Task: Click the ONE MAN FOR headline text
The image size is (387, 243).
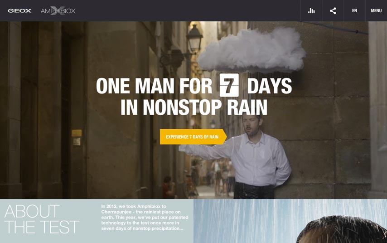Action: (154, 86)
